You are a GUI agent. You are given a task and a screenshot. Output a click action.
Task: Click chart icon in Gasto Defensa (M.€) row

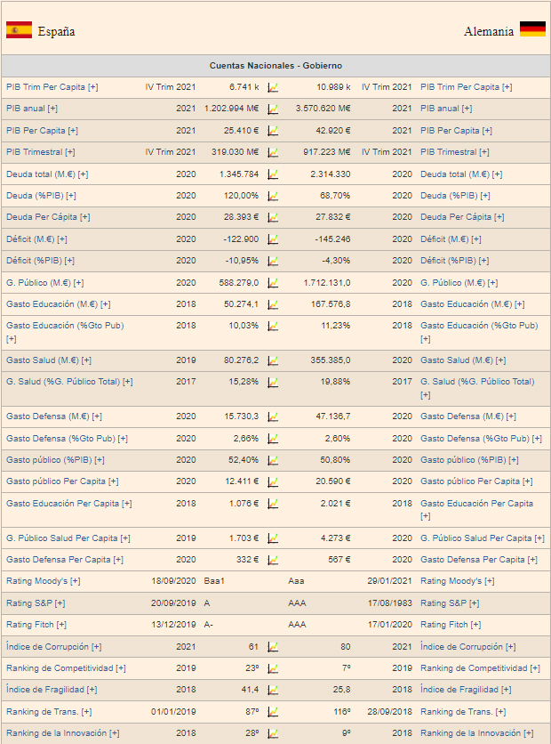[x=273, y=416]
